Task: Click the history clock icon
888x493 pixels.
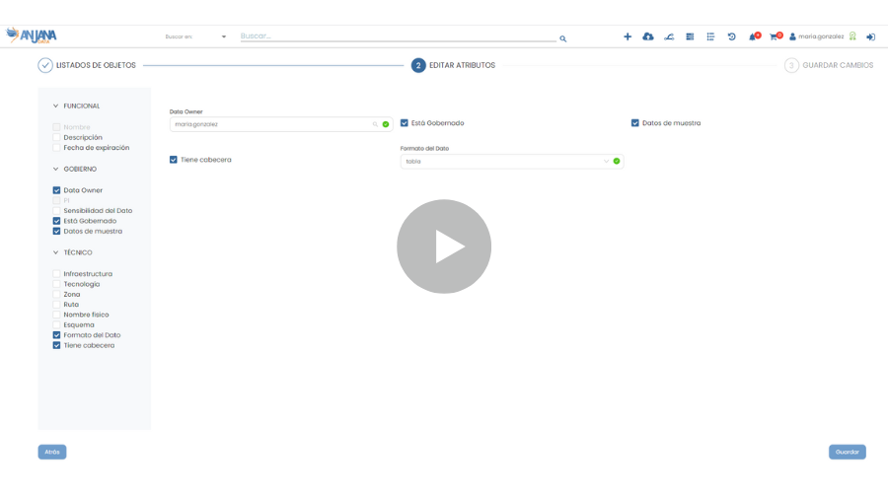Action: pyautogui.click(x=731, y=36)
